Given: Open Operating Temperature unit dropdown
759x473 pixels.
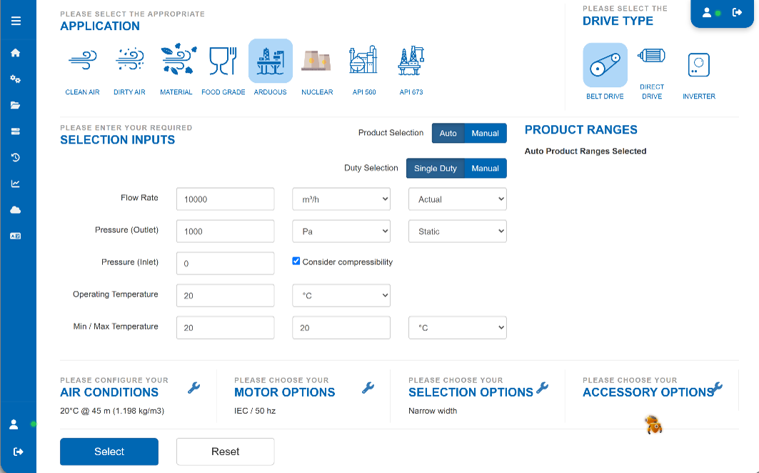Looking at the screenshot, I should point(341,296).
